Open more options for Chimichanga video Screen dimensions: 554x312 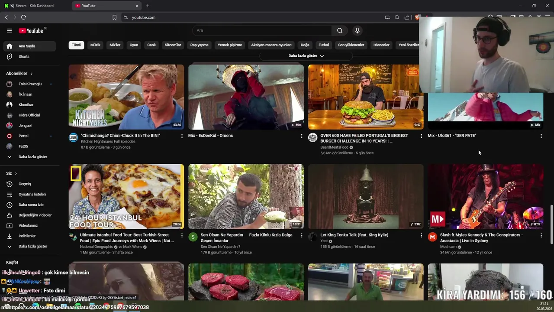pos(182,136)
